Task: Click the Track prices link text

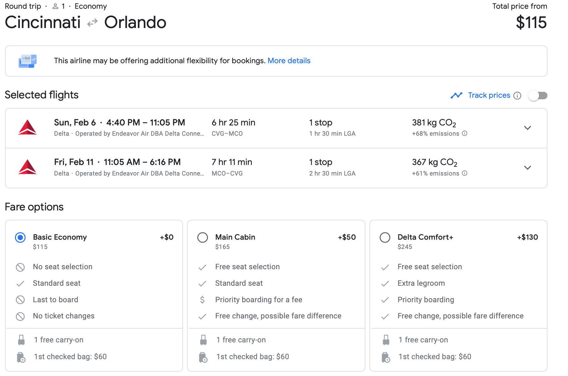Action: (489, 95)
